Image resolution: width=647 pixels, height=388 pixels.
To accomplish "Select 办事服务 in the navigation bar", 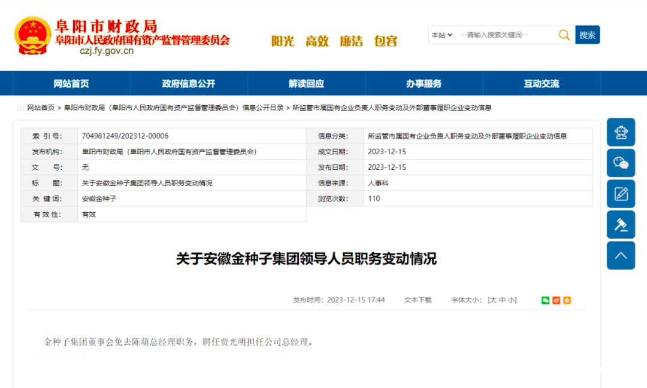I will pyautogui.click(x=424, y=84).
